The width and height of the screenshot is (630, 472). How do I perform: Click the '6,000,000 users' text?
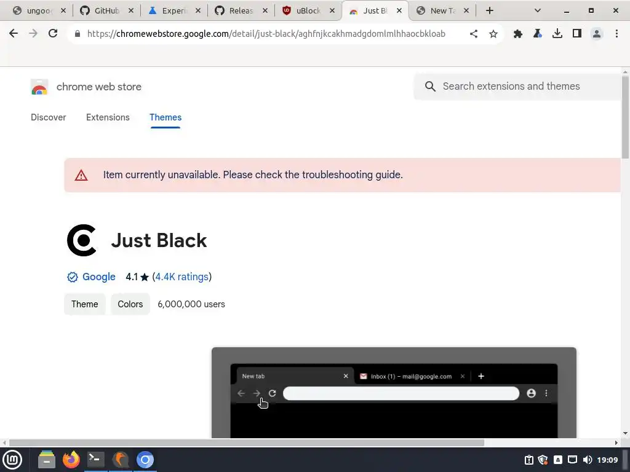pos(191,304)
